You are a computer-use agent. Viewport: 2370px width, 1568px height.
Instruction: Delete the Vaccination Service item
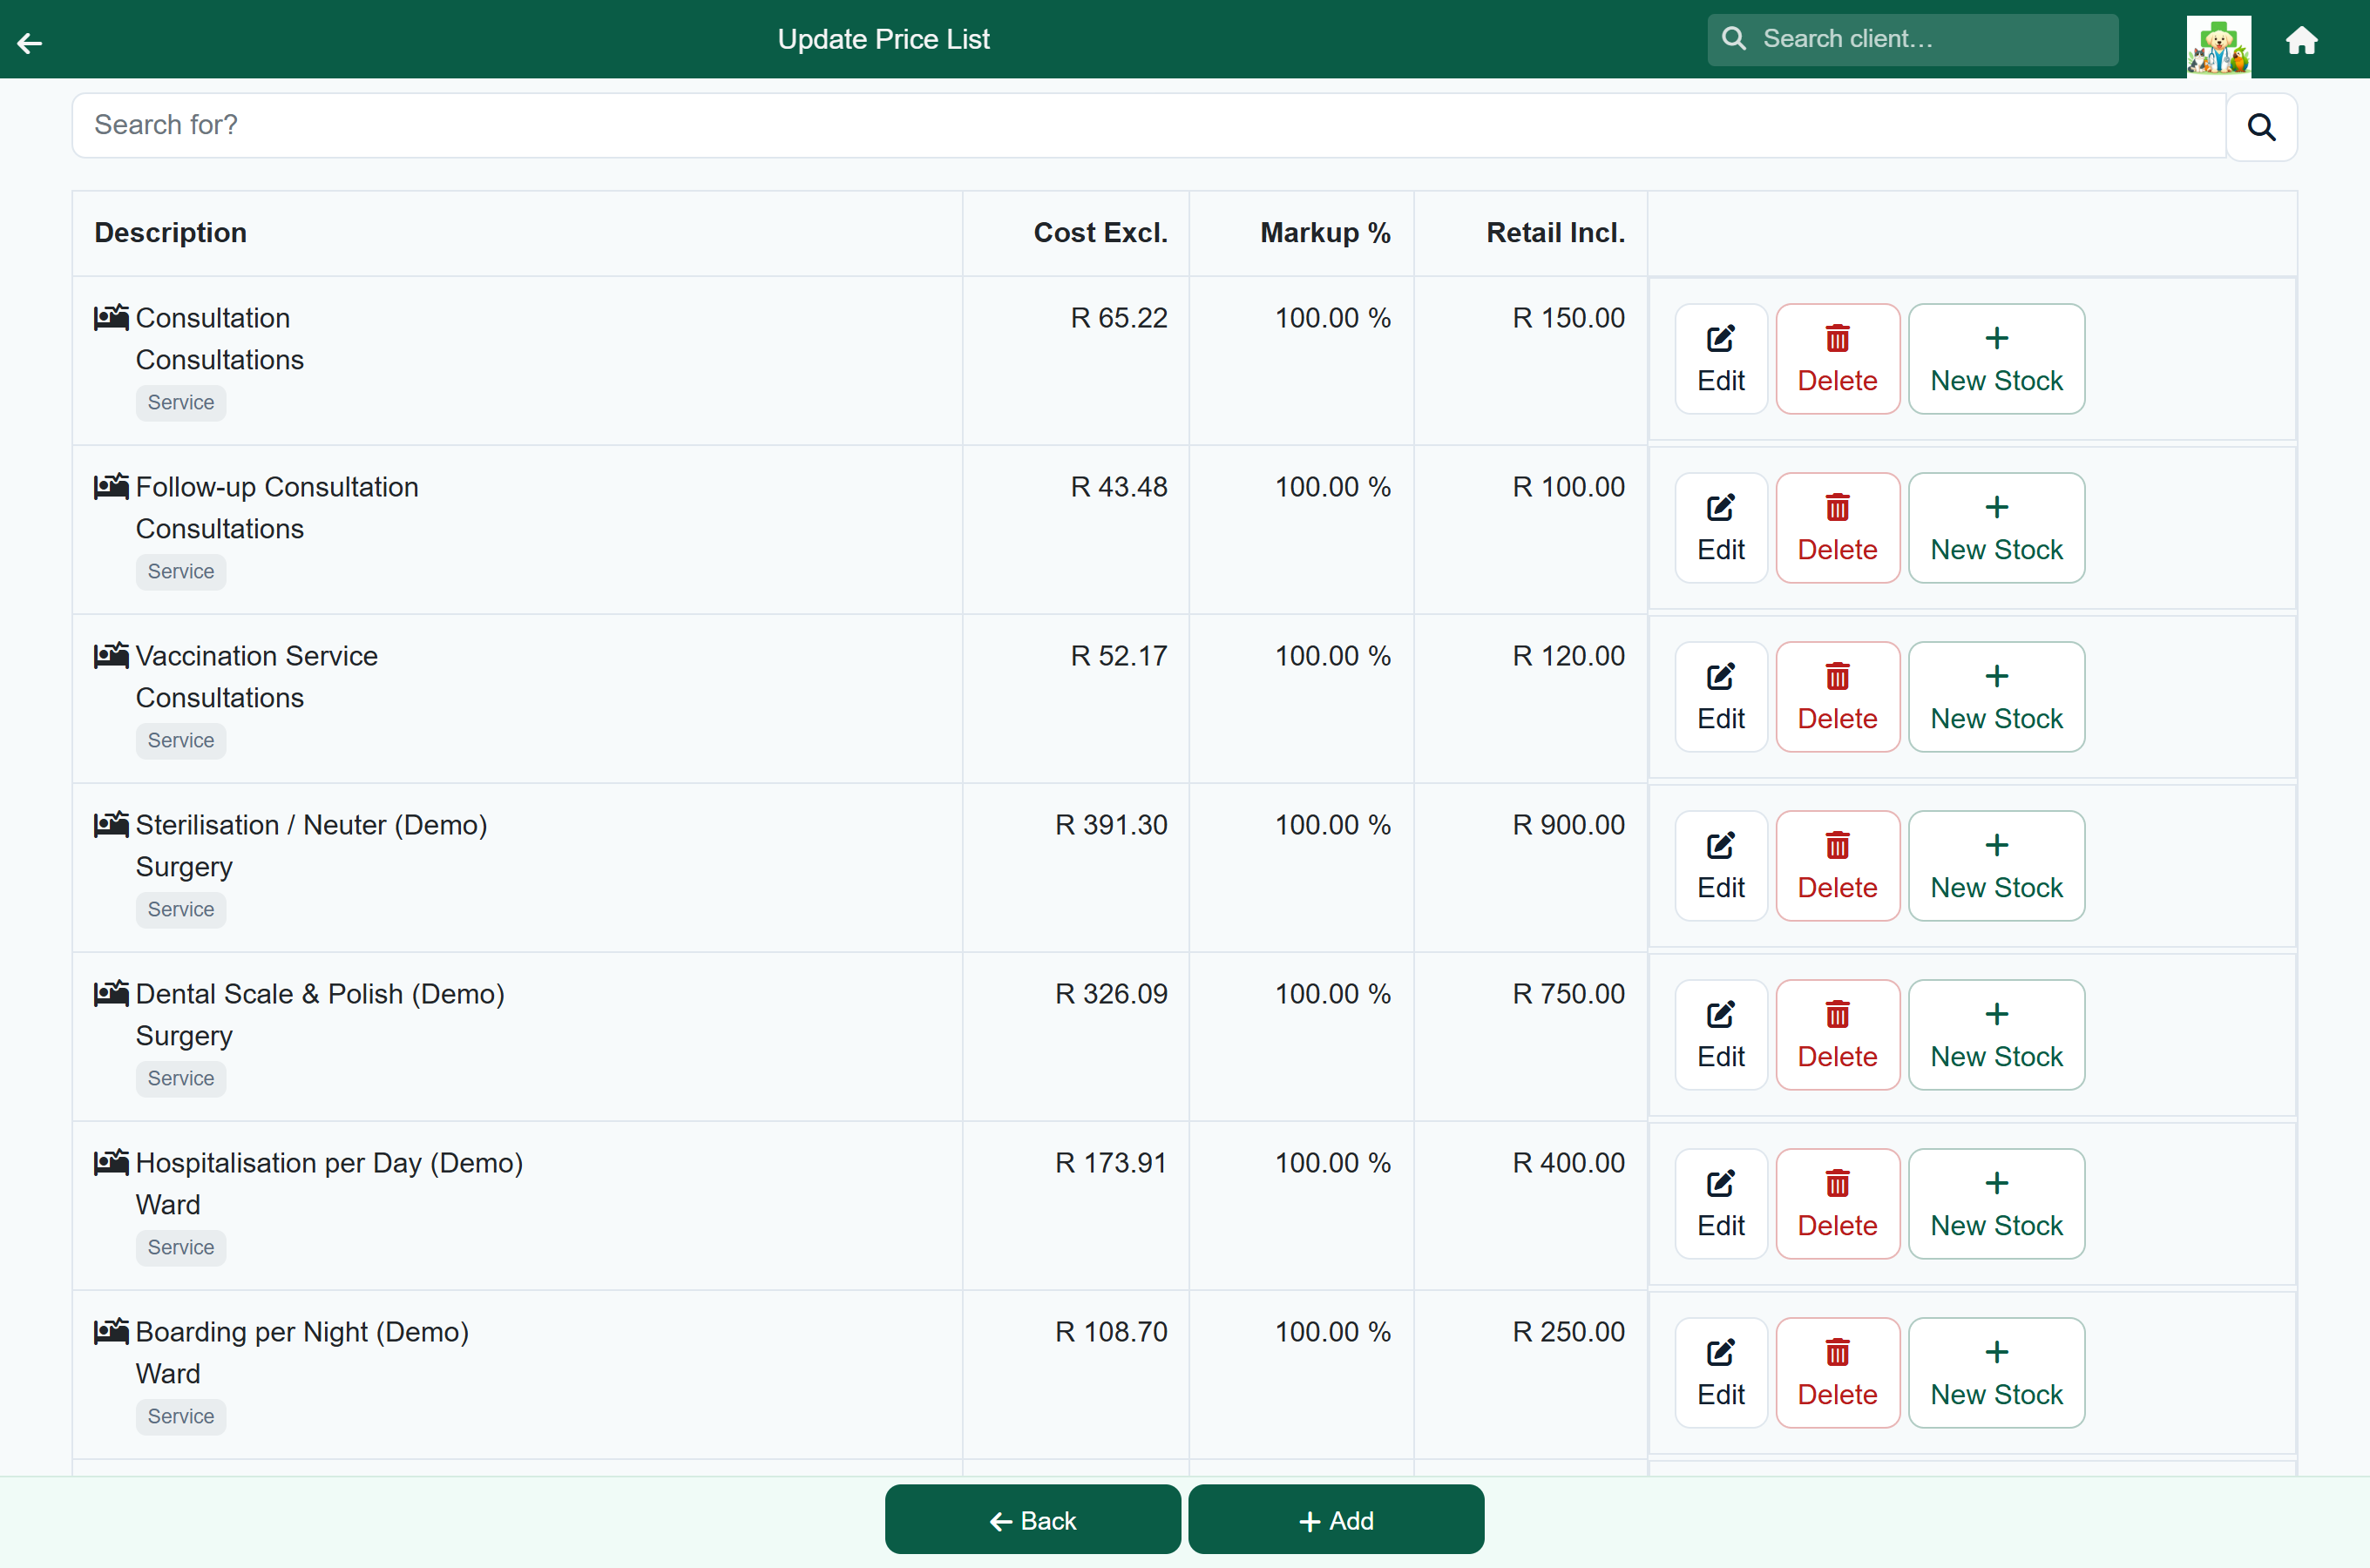click(x=1838, y=697)
